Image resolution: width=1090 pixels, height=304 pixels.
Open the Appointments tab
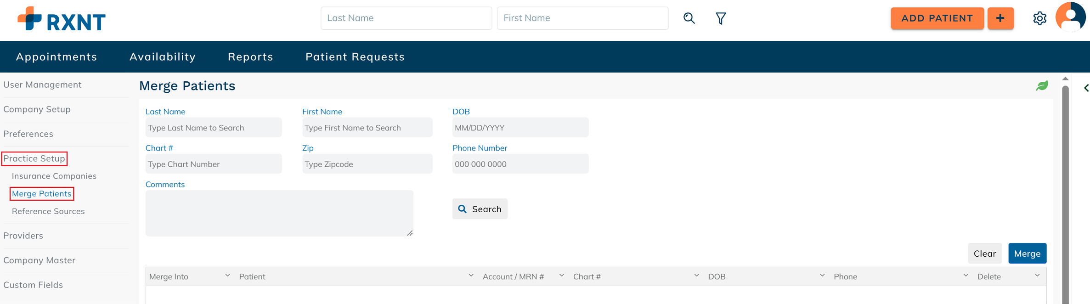[56, 57]
